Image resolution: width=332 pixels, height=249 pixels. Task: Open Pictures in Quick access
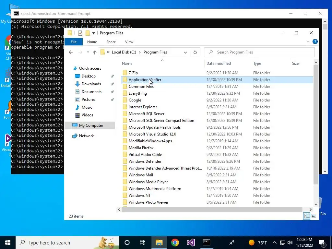pyautogui.click(x=89, y=100)
